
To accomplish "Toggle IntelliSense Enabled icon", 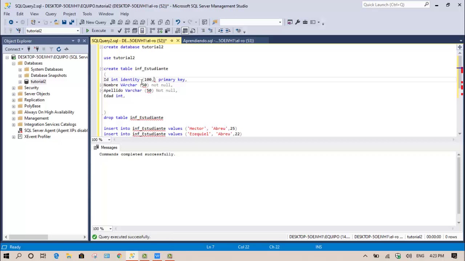I will (x=142, y=30).
